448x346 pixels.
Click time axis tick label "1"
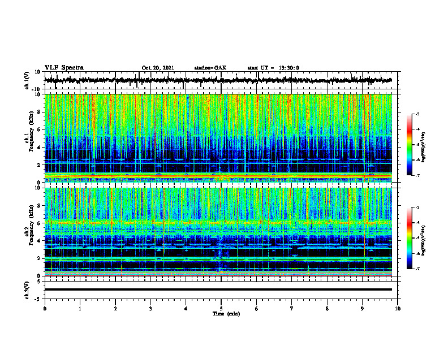click(80, 309)
